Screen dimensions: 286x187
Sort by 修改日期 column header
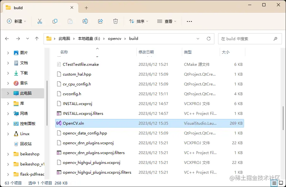(x=146, y=52)
